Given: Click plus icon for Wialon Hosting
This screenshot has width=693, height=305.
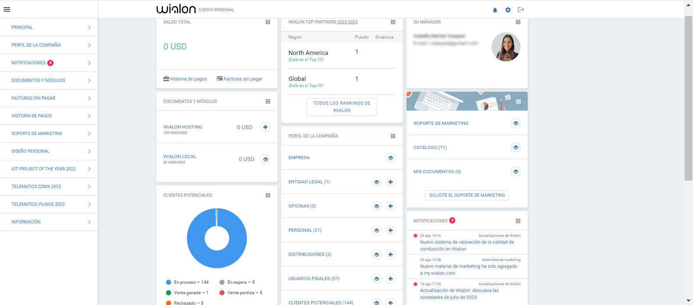Looking at the screenshot, I should (x=266, y=127).
